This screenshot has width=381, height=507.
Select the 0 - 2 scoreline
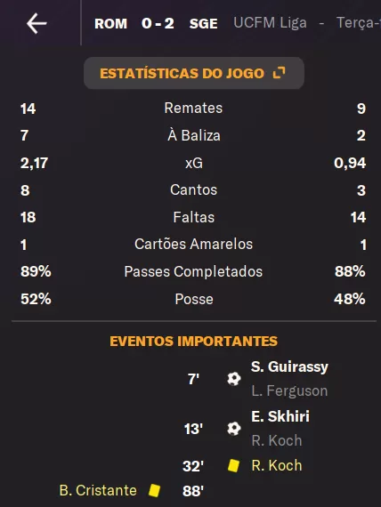coord(158,24)
